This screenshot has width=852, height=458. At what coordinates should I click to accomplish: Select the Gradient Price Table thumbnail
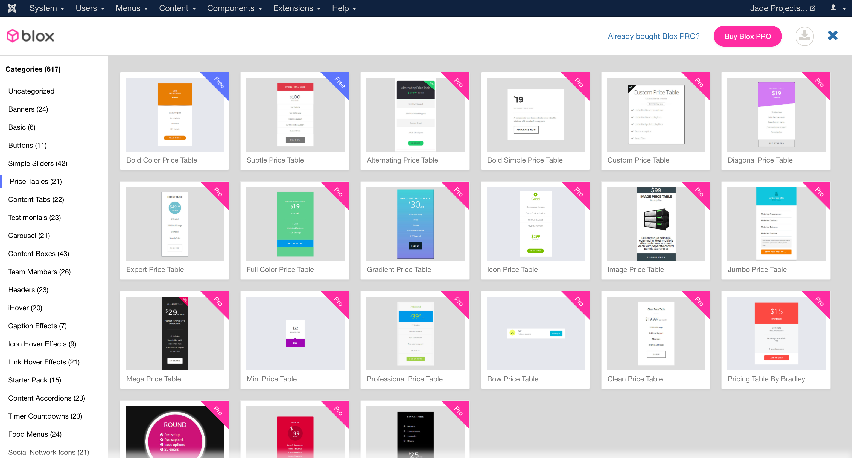click(415, 224)
